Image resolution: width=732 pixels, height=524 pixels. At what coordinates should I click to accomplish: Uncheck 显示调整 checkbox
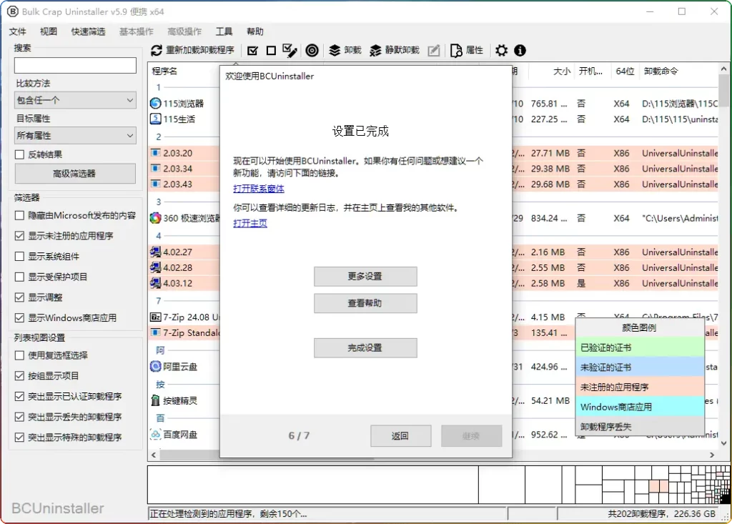(19, 297)
